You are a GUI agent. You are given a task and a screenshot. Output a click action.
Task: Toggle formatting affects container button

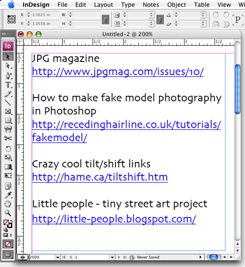click(6, 235)
